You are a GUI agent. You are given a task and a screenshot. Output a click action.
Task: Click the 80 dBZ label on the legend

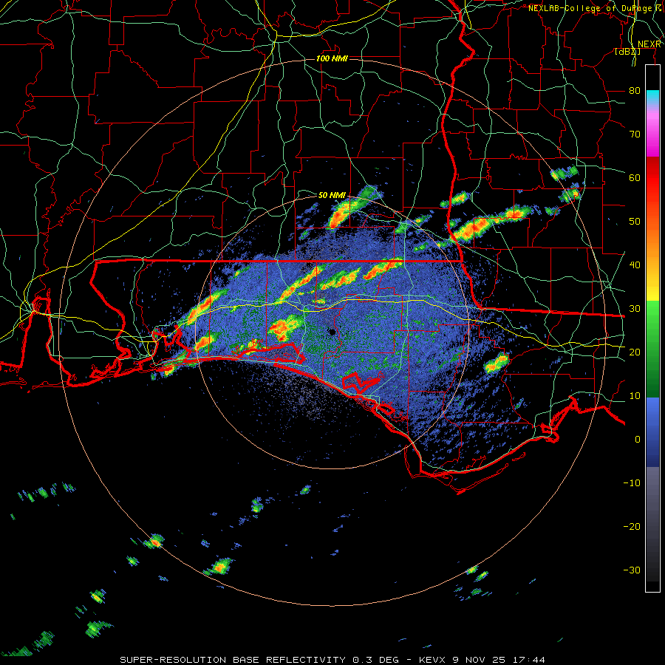pos(635,91)
